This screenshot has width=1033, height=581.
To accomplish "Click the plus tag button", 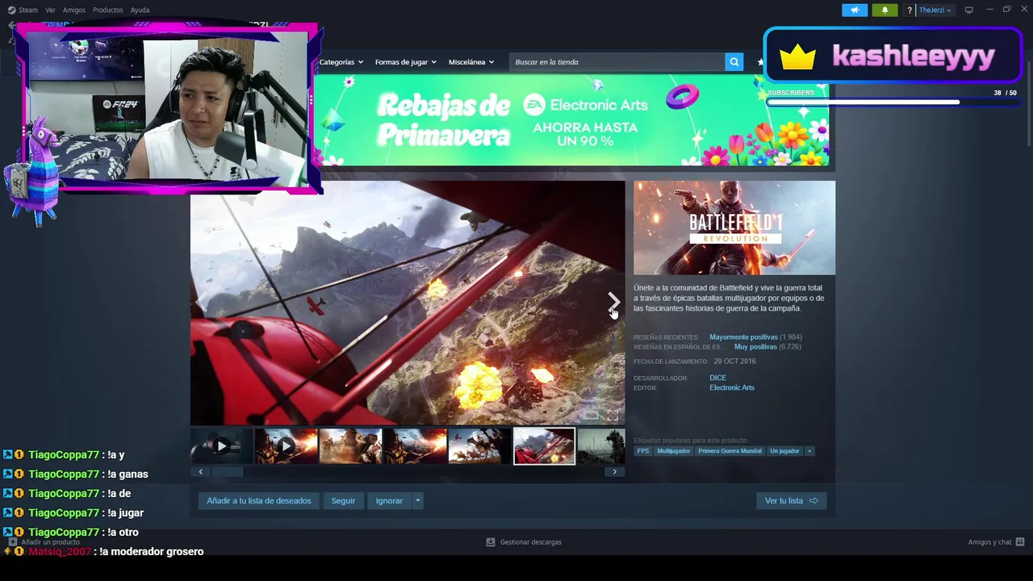I will [809, 451].
